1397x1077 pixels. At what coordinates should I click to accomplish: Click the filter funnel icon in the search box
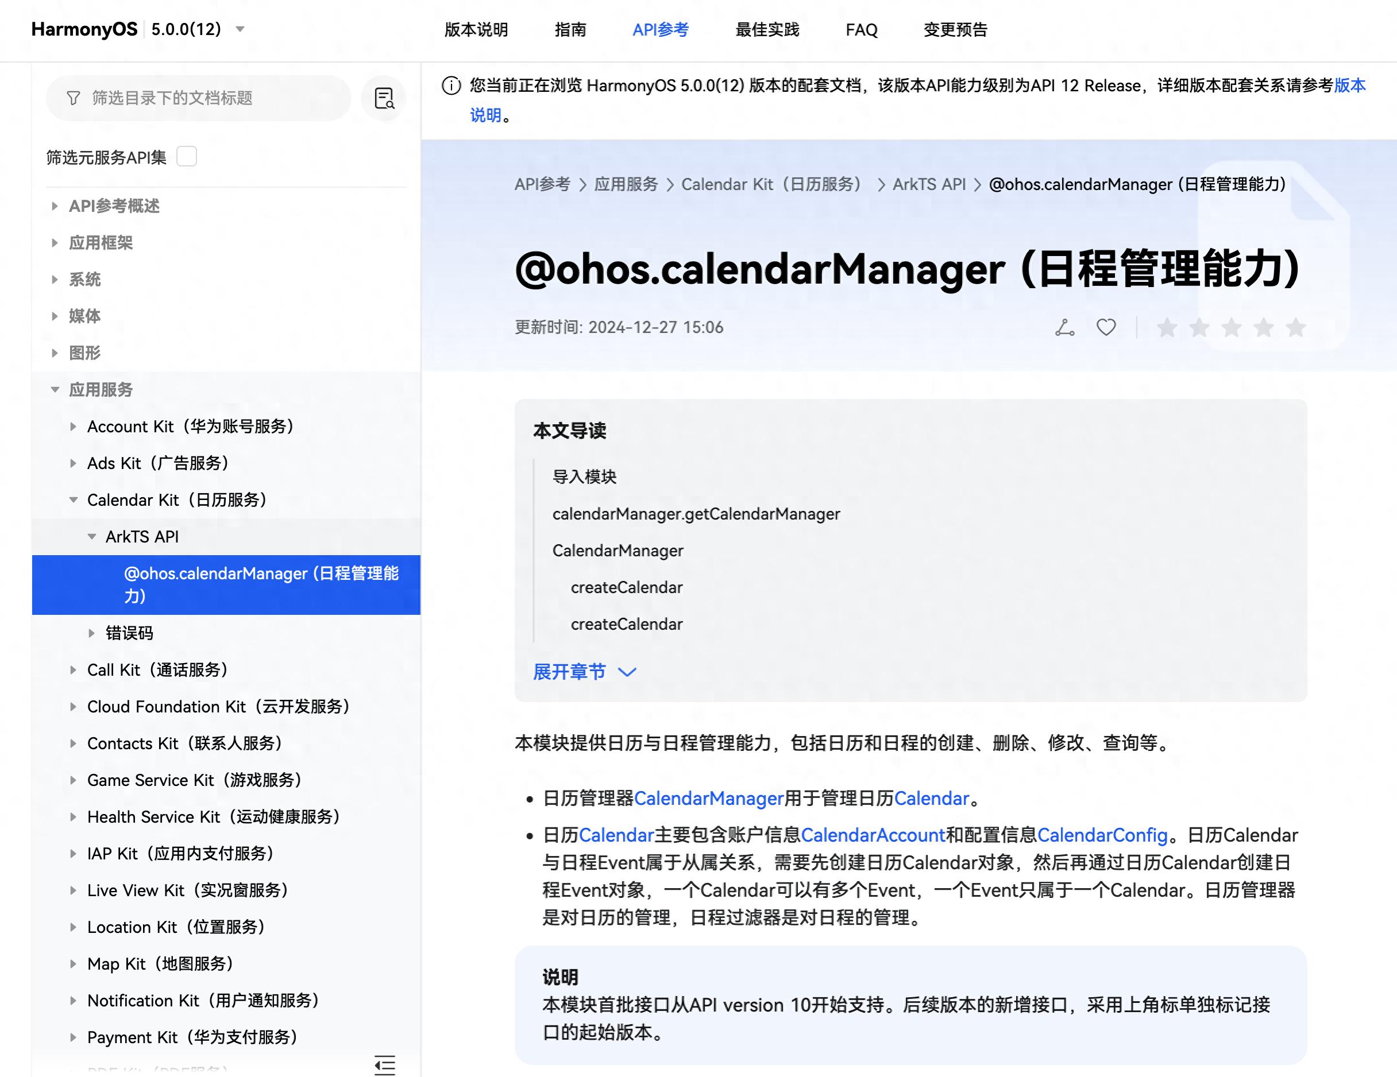(x=75, y=98)
